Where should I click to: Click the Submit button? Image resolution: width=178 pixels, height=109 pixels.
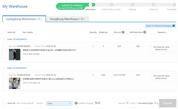[168, 103]
